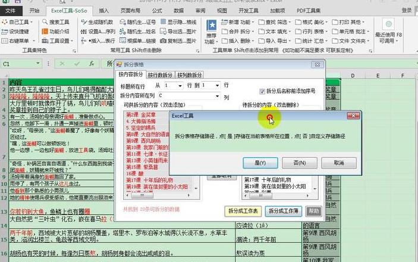Open the 文件 文件夹 folder menu

coord(351,41)
